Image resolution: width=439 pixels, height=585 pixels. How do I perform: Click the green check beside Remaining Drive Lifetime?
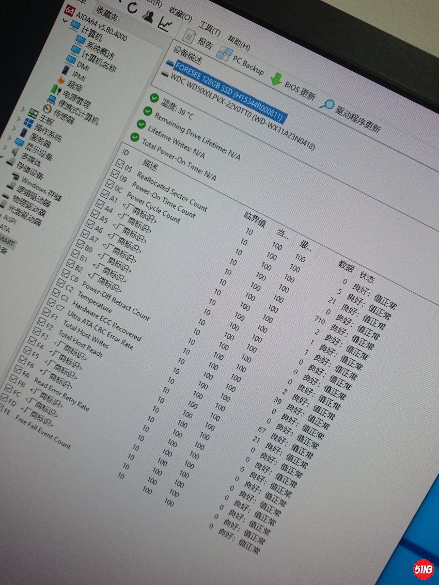148,111
